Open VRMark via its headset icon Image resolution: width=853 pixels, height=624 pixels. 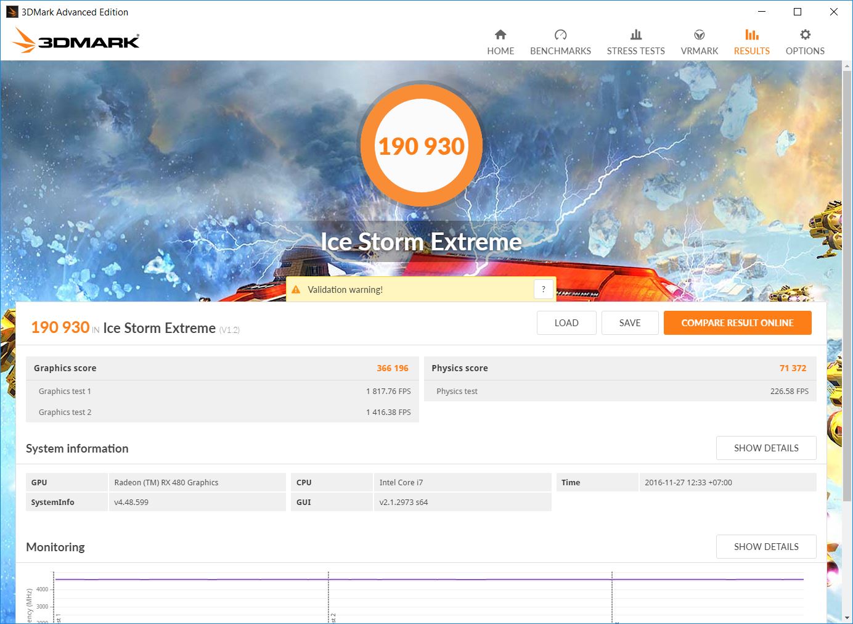[x=699, y=35]
